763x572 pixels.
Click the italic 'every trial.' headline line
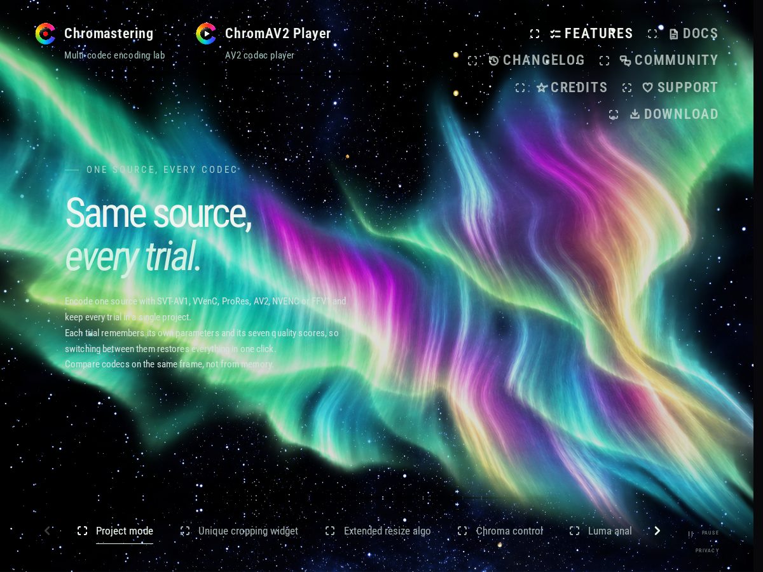click(x=133, y=257)
